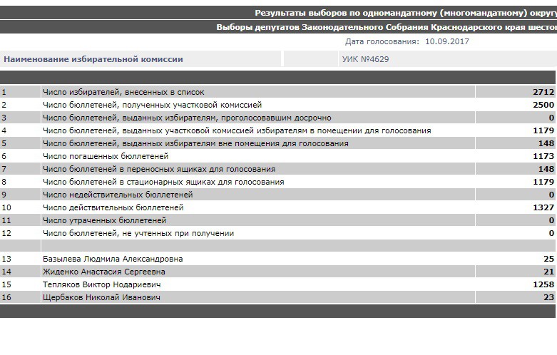Click the value 1173 for cancelled ballots
Viewport: 557px width, 355px height.
tap(543, 156)
